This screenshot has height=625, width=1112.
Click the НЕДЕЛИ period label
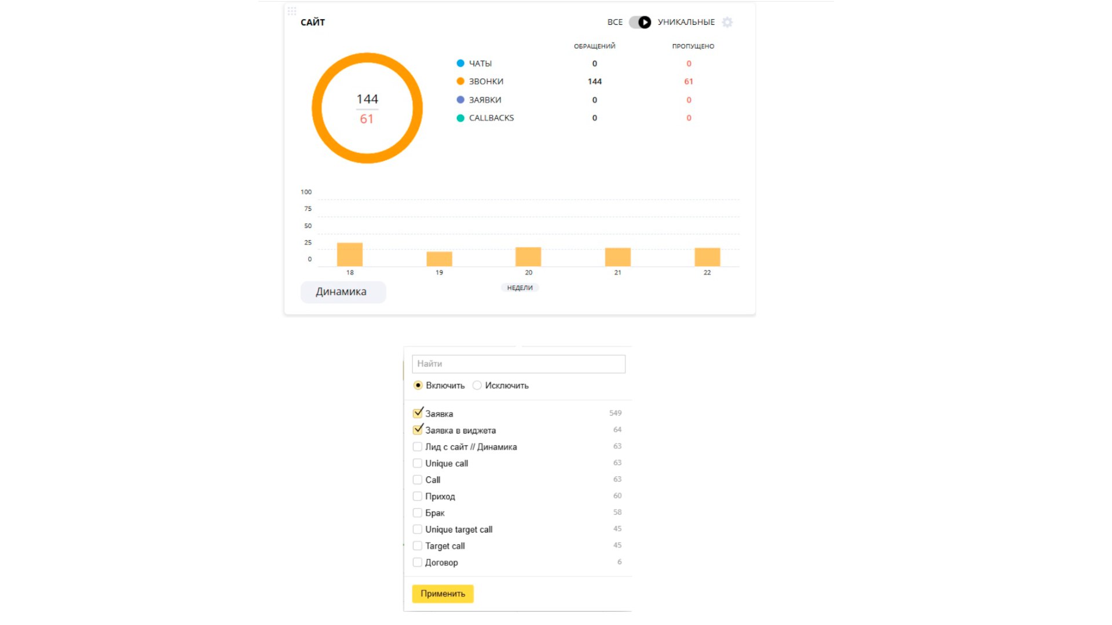520,288
